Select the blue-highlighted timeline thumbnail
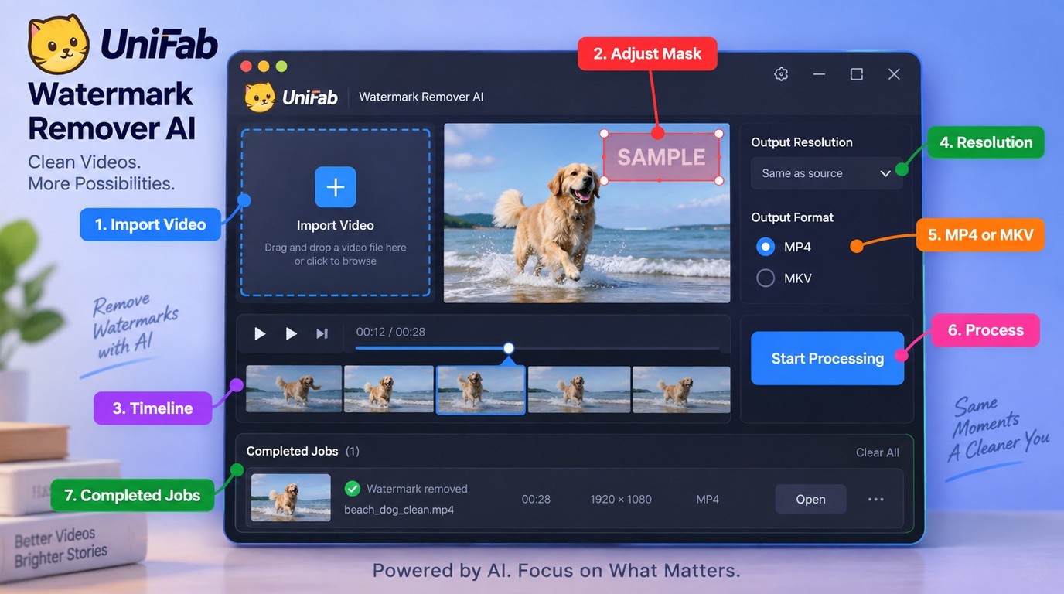Image resolution: width=1064 pixels, height=594 pixels. [481, 390]
